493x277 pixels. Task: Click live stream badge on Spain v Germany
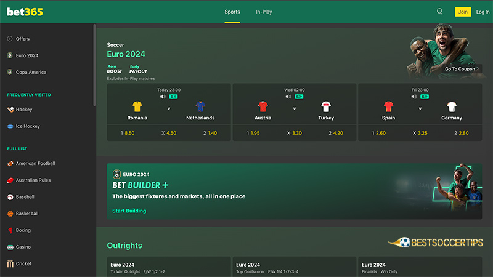pos(425,97)
